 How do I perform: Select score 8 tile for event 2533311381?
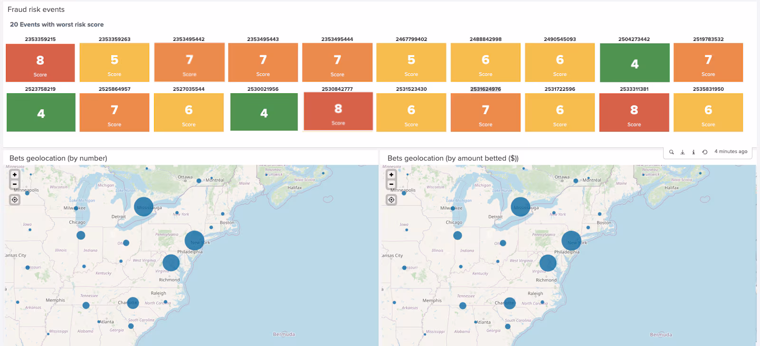(634, 112)
